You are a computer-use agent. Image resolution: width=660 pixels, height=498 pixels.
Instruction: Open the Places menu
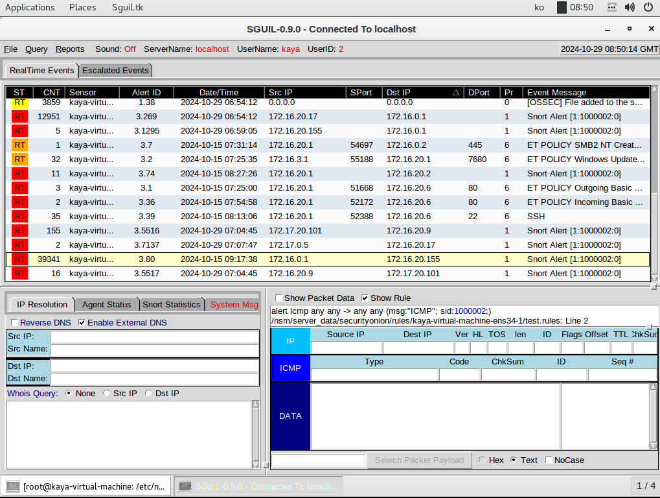tap(82, 7)
